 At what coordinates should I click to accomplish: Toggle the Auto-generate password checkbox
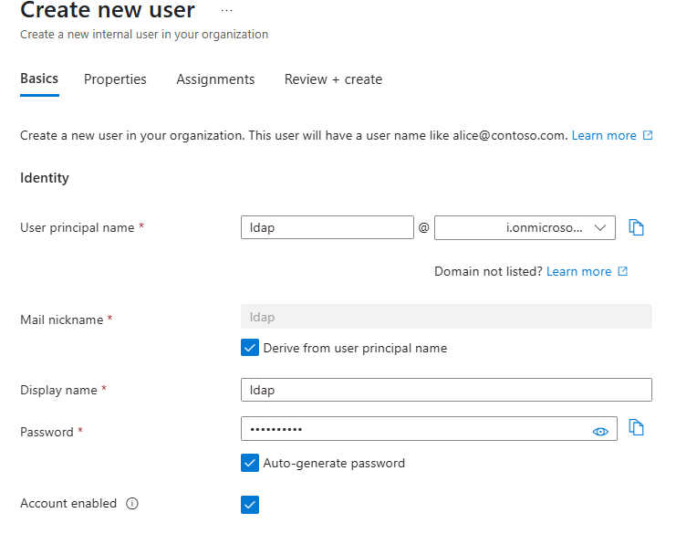coord(250,463)
